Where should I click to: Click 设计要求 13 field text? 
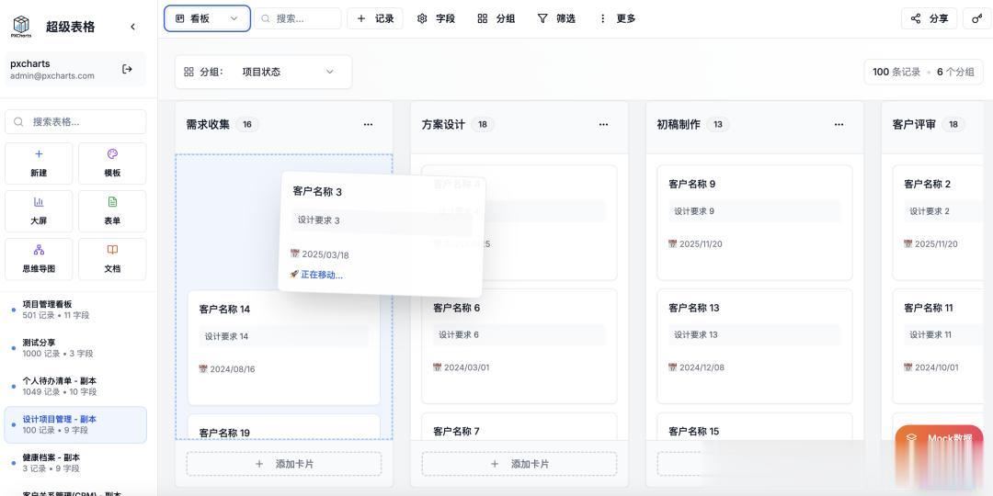[695, 334]
